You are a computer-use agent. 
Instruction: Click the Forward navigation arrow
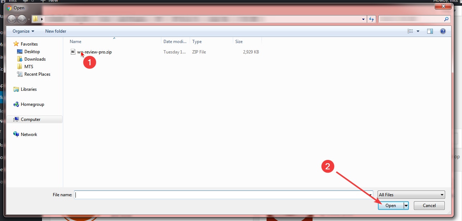22,19
